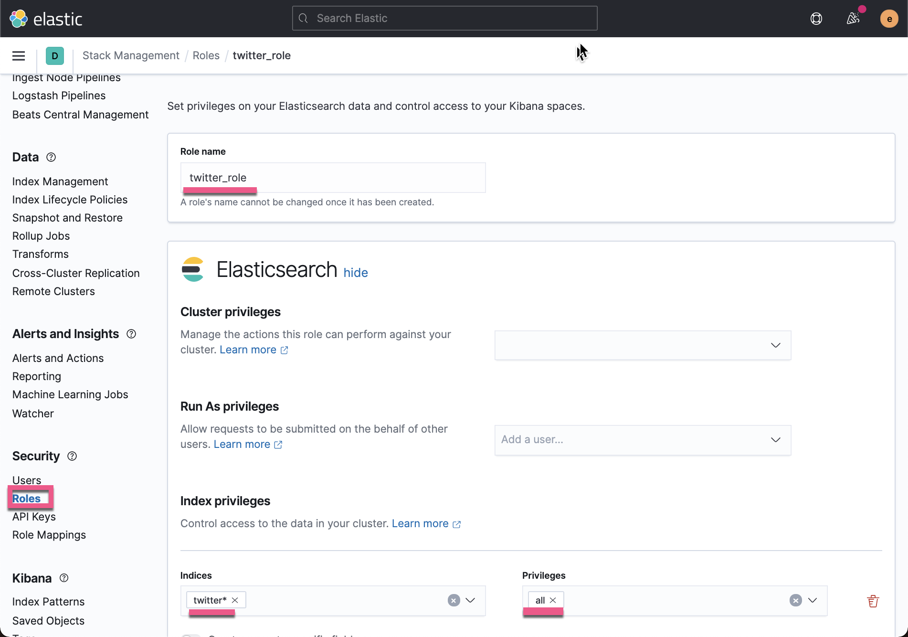The height and width of the screenshot is (637, 908).
Task: Click inside the Search Elastic field
Action: [x=444, y=18]
